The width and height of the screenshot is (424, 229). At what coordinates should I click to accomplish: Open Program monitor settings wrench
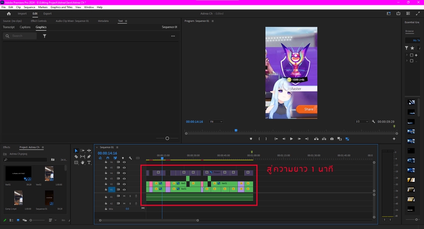point(374,121)
